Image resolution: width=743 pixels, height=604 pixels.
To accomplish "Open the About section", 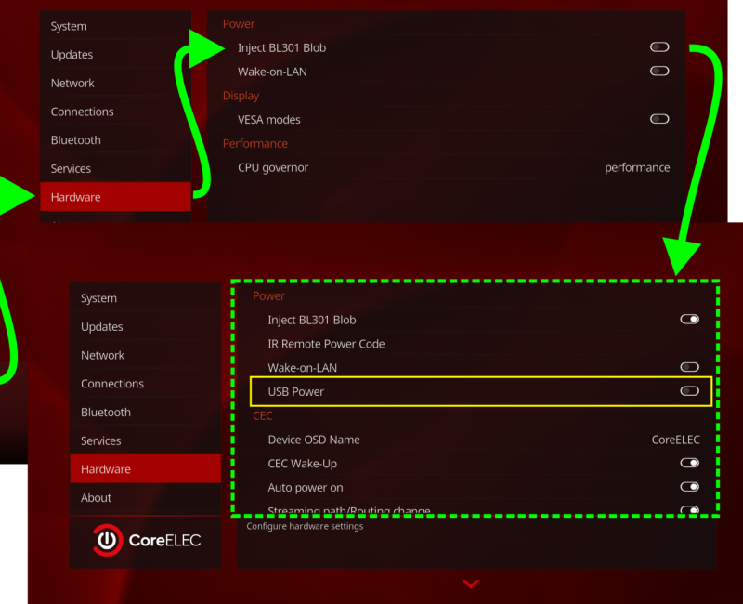I will pyautogui.click(x=146, y=497).
